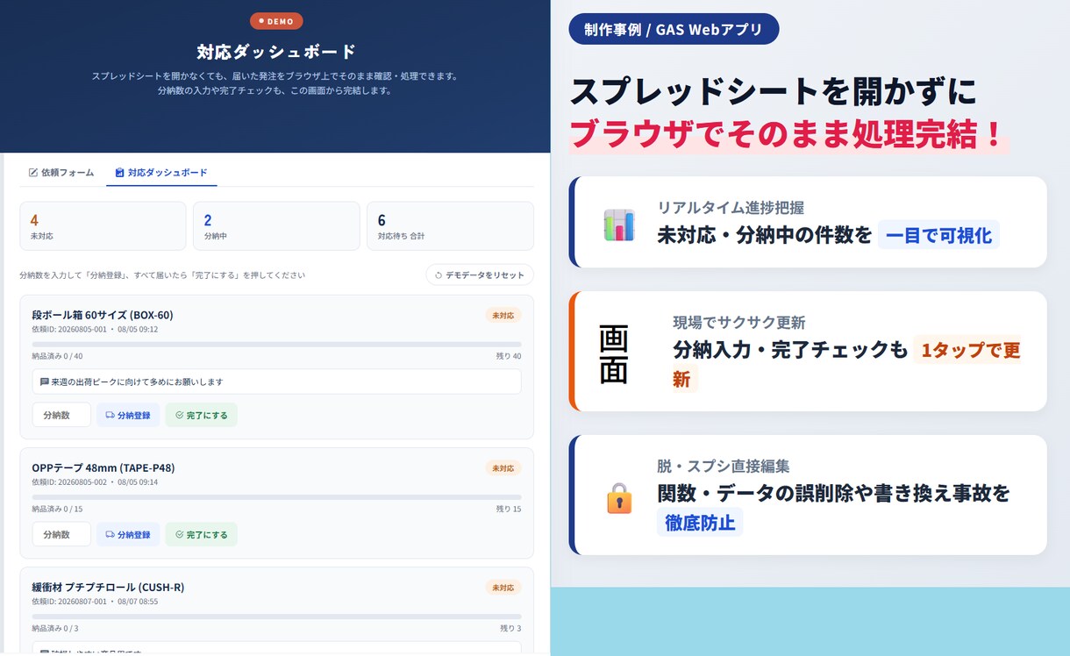Click 完了にする for OPPテープ 48mm
This screenshot has width=1070, height=656.
point(201,534)
